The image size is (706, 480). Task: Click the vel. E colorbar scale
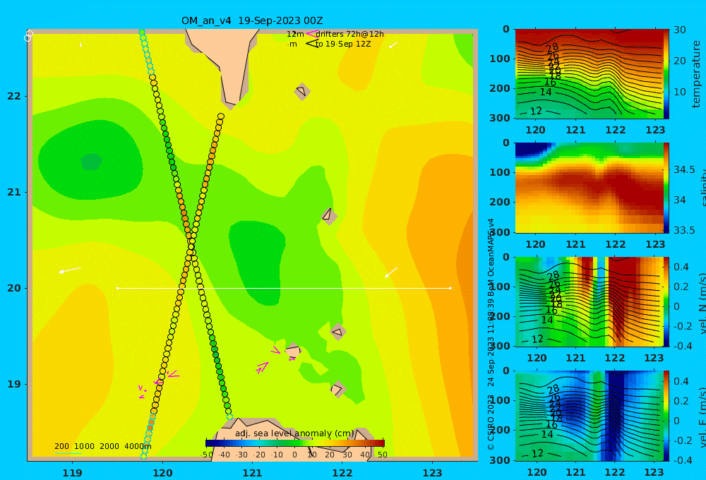(x=666, y=416)
